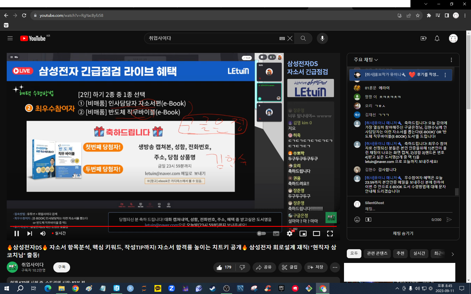Toggle the autoplay switch
Screen dimensions: 471x294
coord(261,234)
